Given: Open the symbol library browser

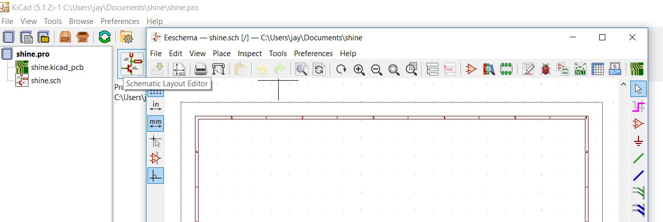Looking at the screenshot, I should (489, 69).
